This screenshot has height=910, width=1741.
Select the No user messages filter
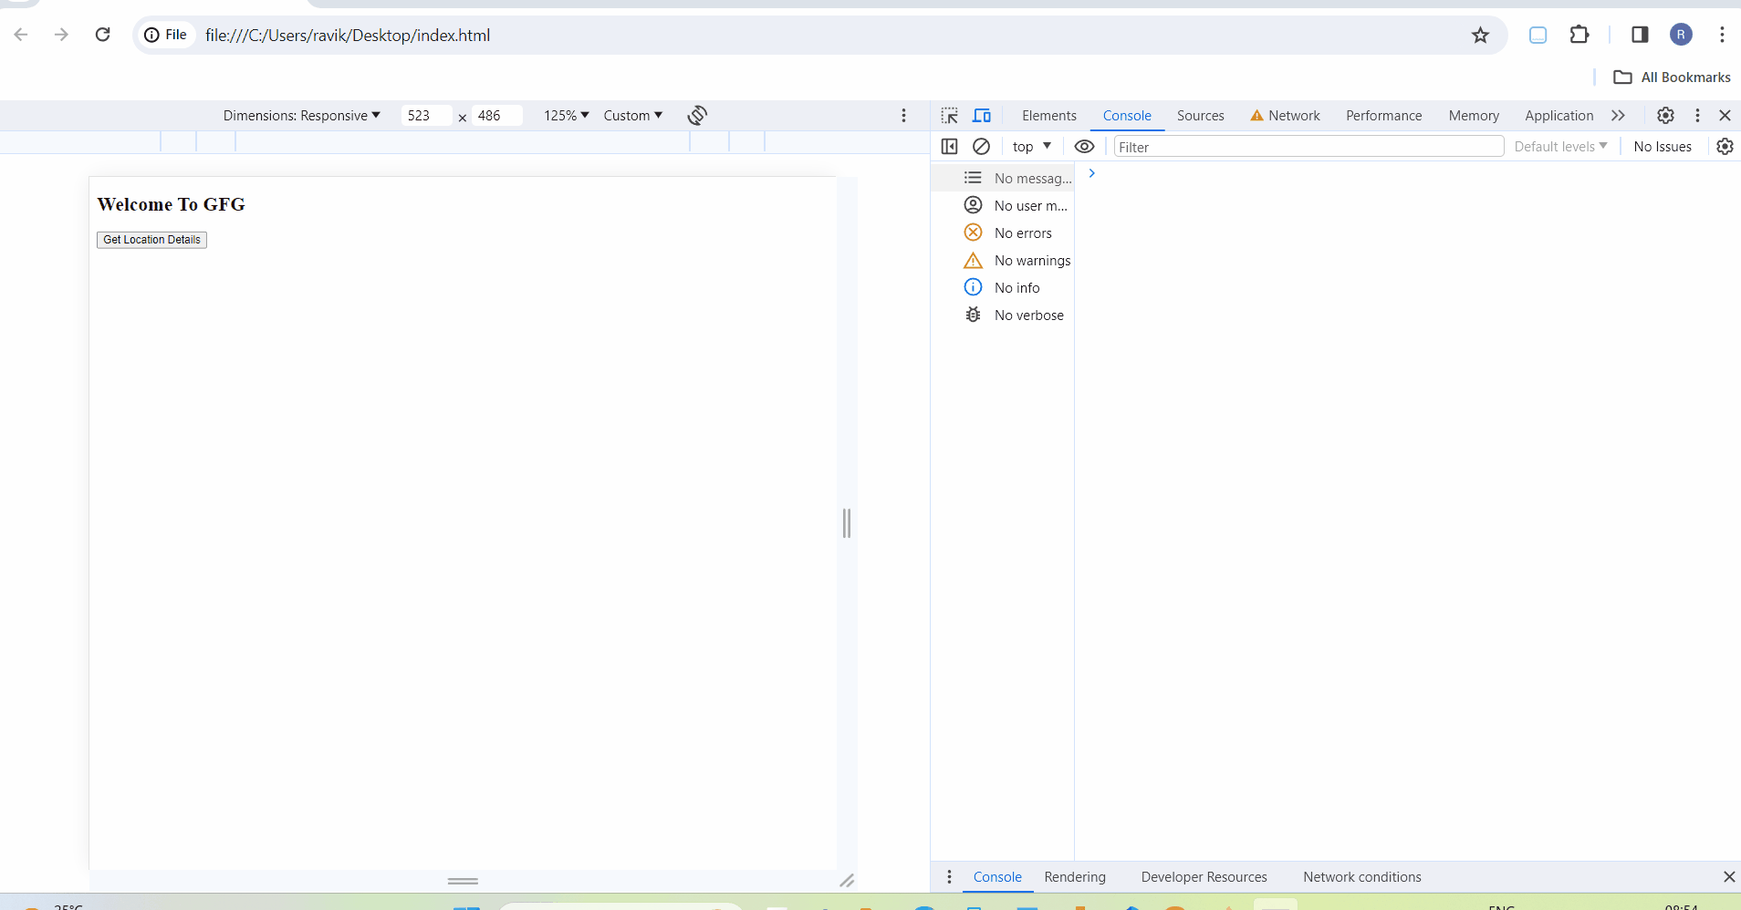[1003, 205]
